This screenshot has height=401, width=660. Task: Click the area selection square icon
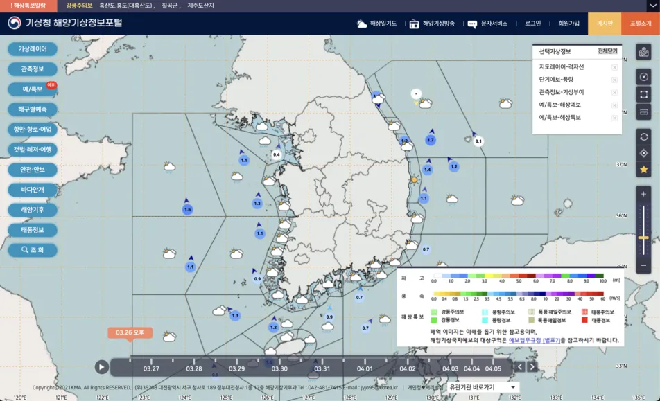643,94
